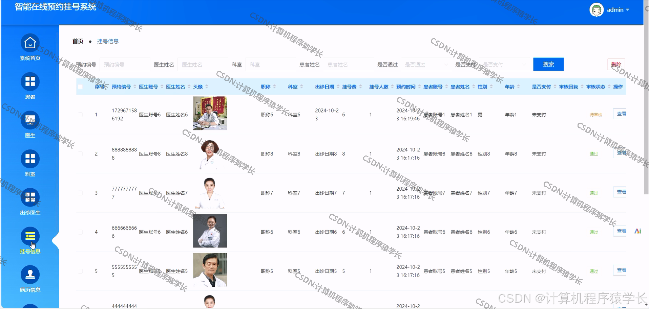Sort by 挂号人数 column arrows
649x309 pixels.
392,87
